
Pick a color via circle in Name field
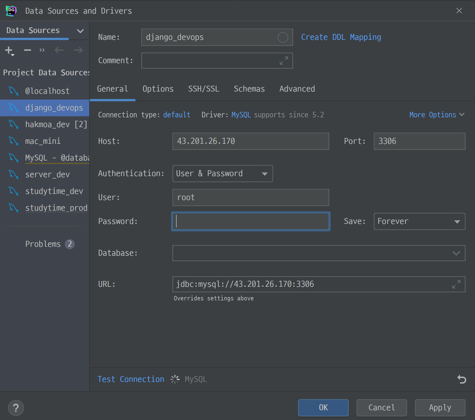point(283,37)
